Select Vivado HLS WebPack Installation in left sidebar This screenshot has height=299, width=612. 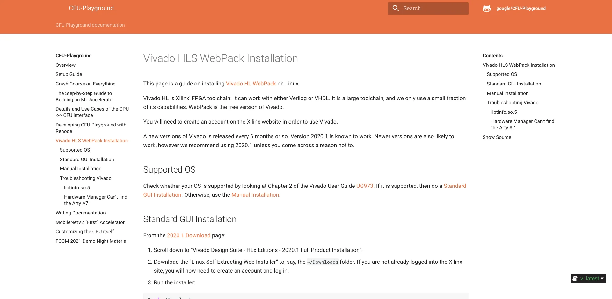[x=92, y=141]
